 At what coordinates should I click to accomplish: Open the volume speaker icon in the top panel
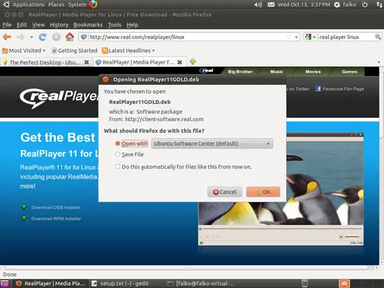(258, 4)
